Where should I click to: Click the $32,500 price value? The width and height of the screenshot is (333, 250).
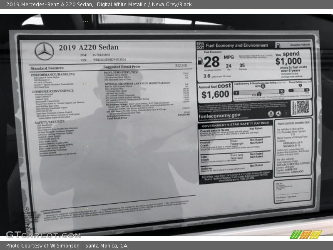point(181,65)
